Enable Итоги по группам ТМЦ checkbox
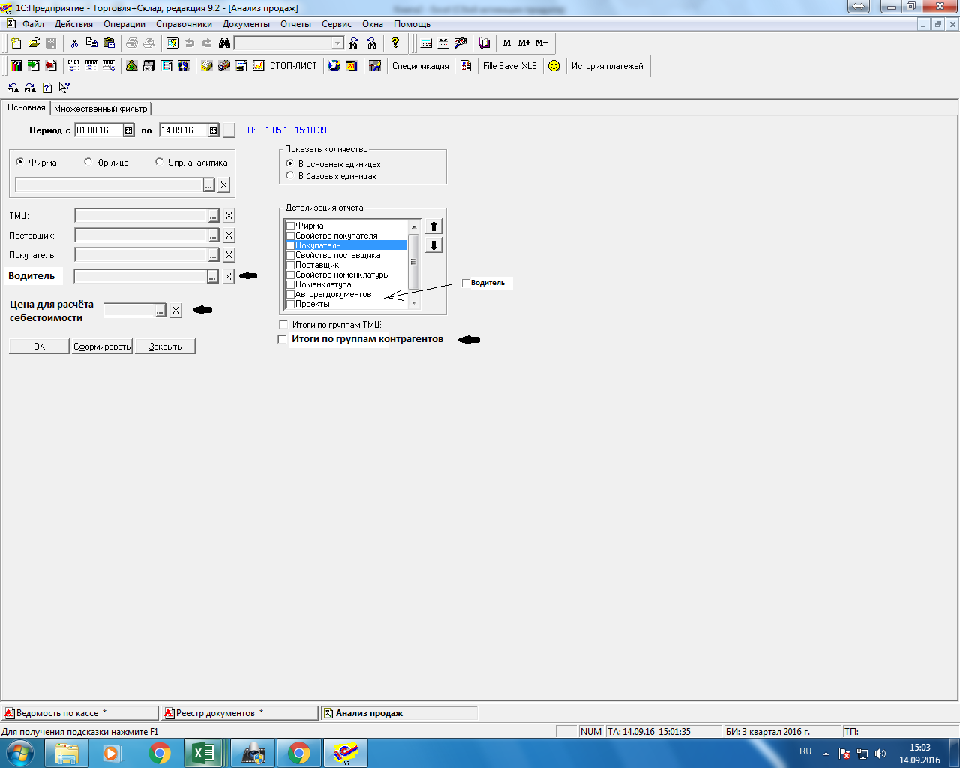The image size is (960, 768). coord(283,325)
